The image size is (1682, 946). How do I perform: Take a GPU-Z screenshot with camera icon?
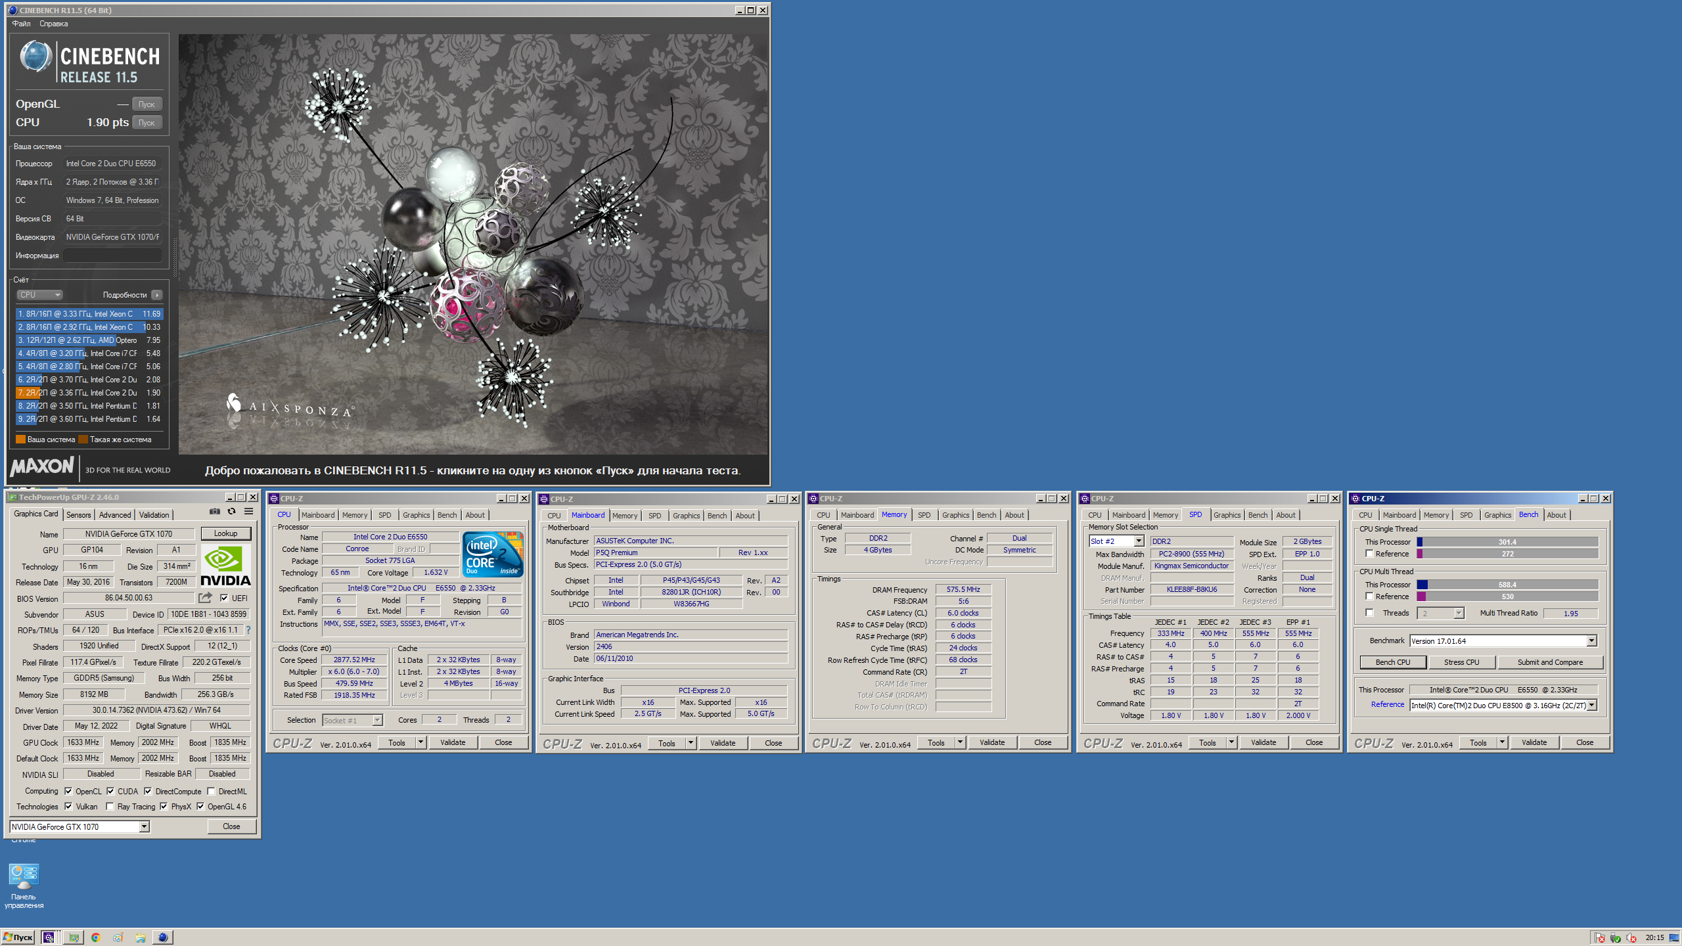click(x=214, y=511)
